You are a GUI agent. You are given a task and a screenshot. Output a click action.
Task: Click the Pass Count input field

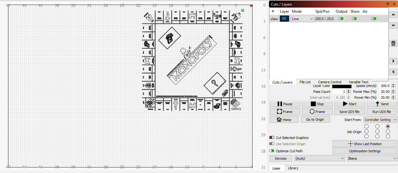339,92
